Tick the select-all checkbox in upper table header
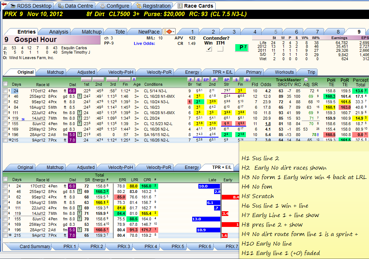 coord(5,84)
